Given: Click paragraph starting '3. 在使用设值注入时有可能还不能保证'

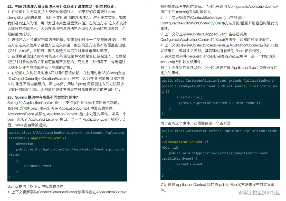Looking at the screenshot, I should 67,62.
